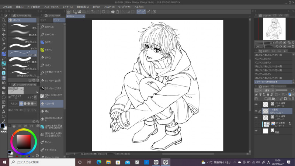Open the blending mode 通常 dropdown
The width and height of the screenshot is (295, 166).
pos(269,90)
